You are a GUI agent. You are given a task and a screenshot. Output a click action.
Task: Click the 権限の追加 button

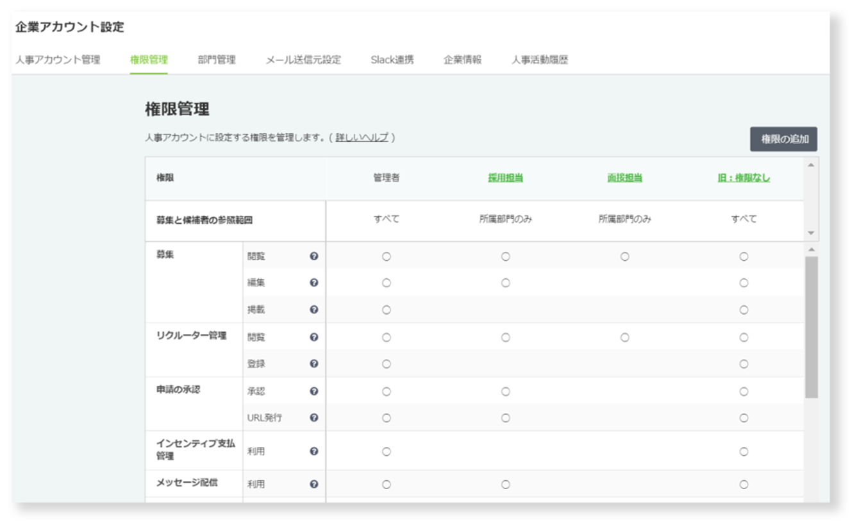tap(783, 138)
